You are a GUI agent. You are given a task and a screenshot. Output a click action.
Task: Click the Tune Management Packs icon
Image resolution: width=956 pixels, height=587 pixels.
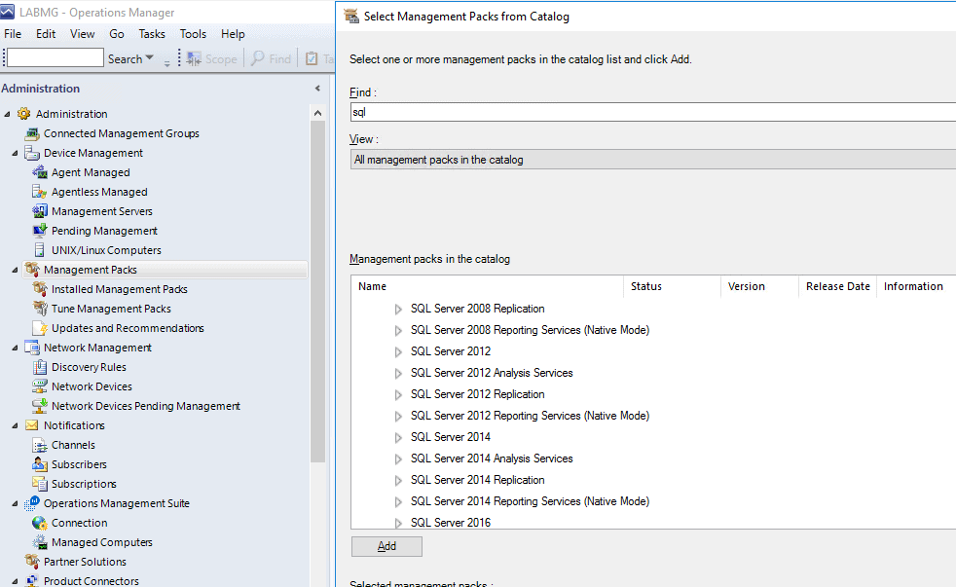(40, 308)
